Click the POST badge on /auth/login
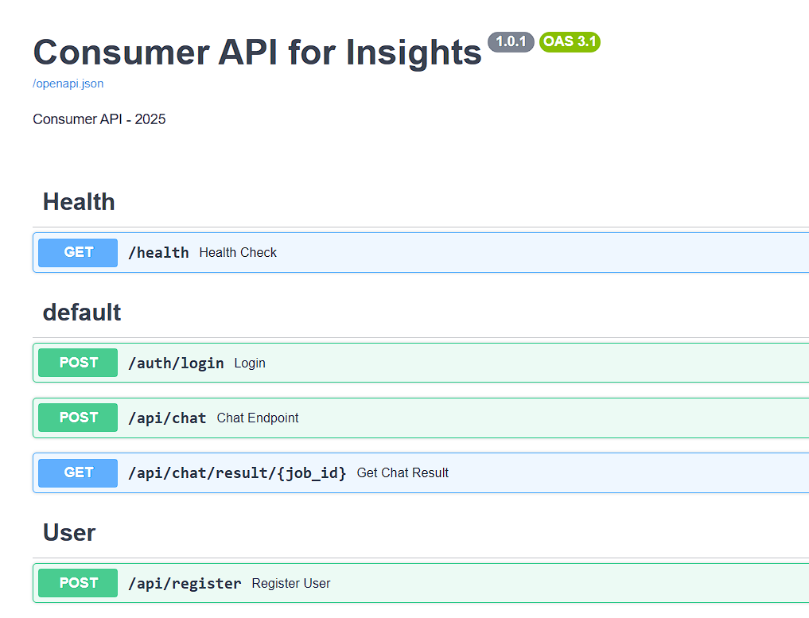Image resolution: width=809 pixels, height=618 pixels. tap(77, 363)
